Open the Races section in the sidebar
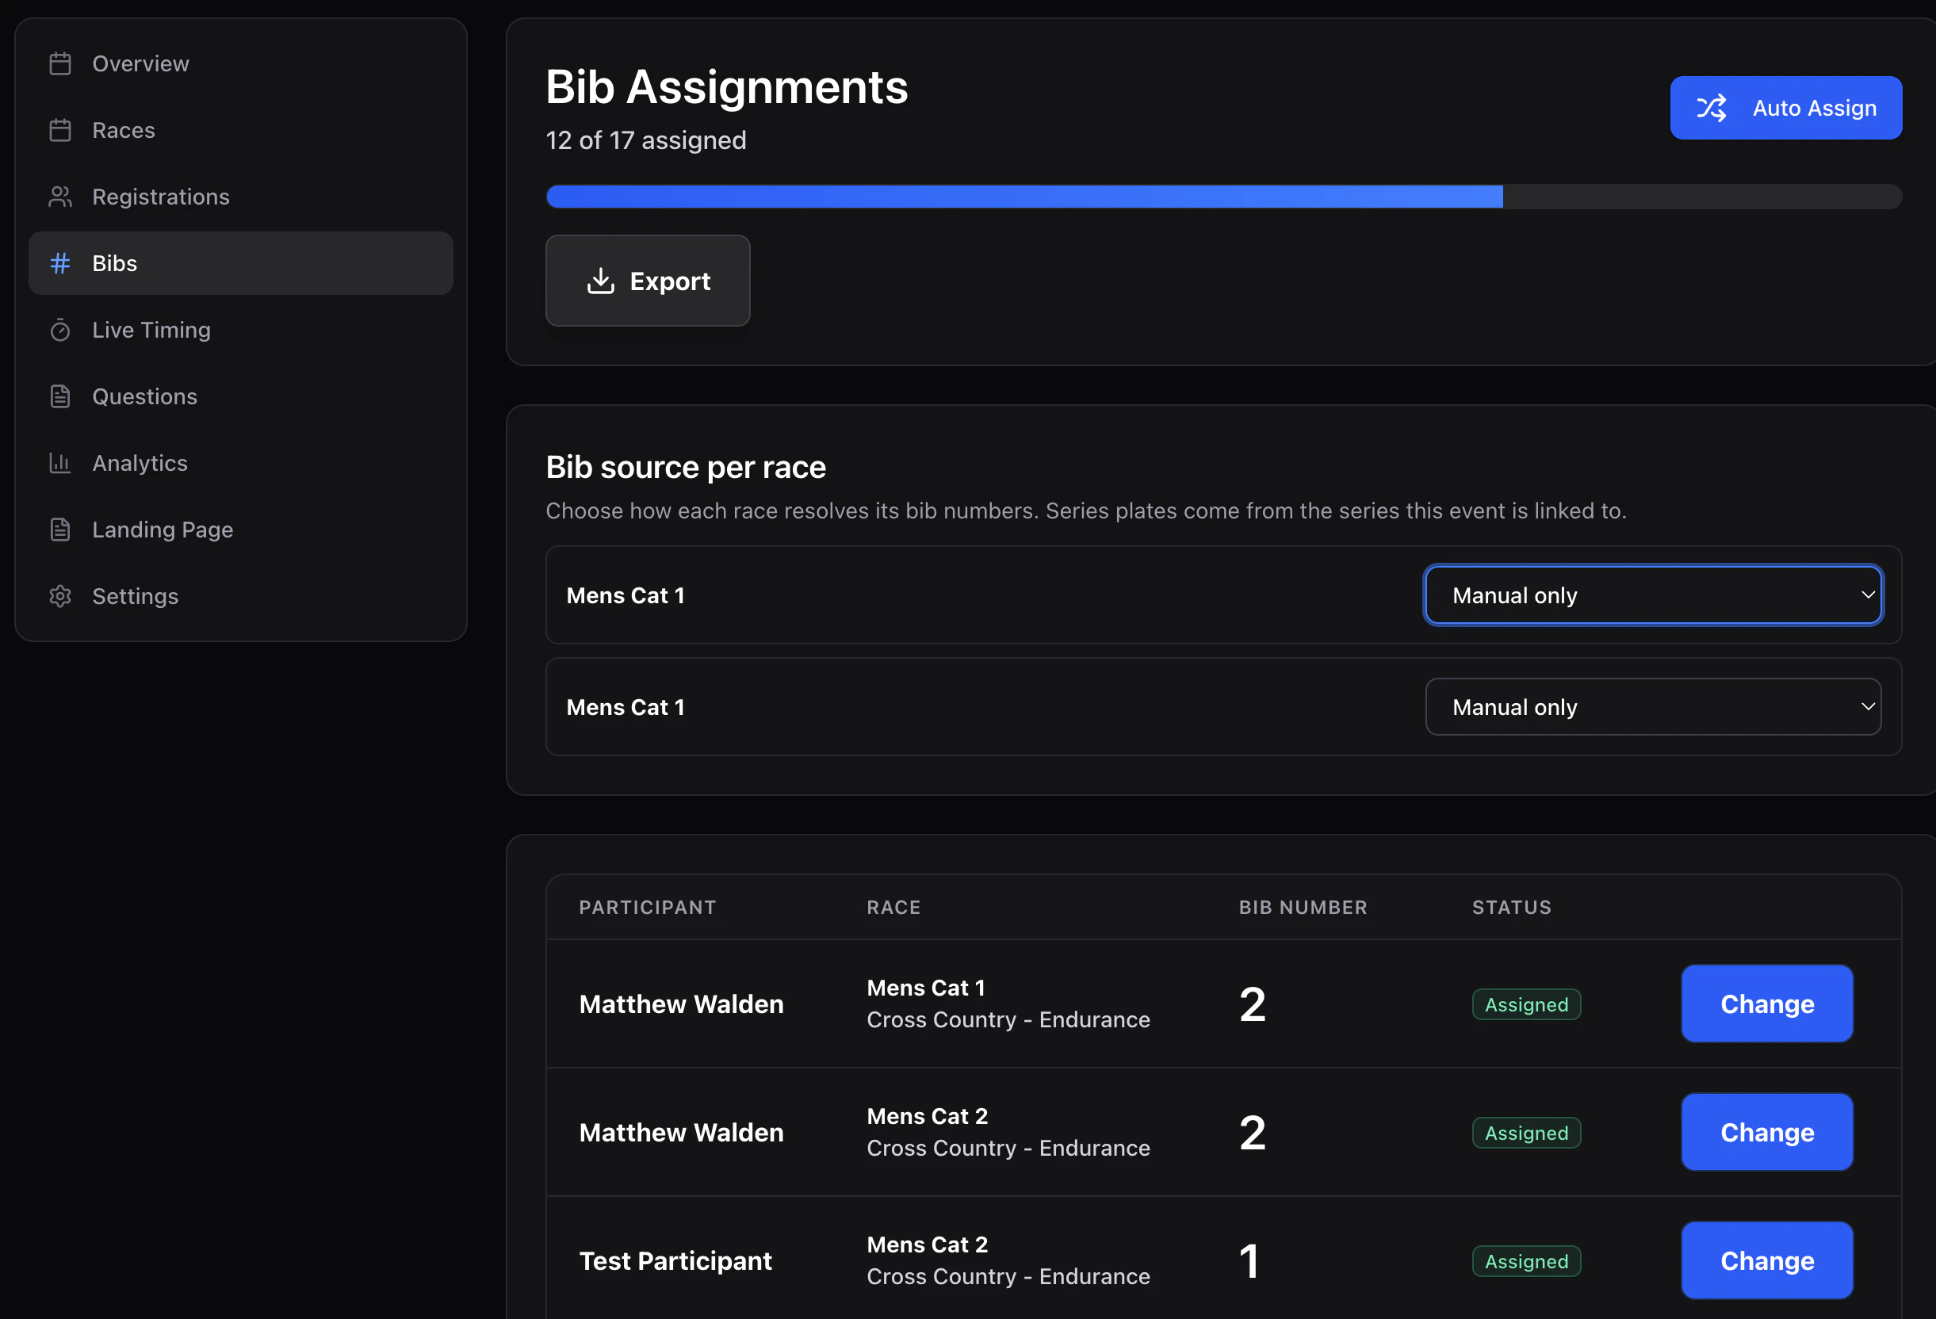 pyautogui.click(x=241, y=130)
